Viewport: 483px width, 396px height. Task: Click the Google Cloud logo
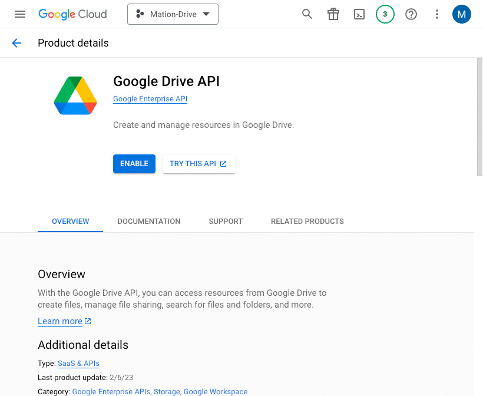[72, 14]
